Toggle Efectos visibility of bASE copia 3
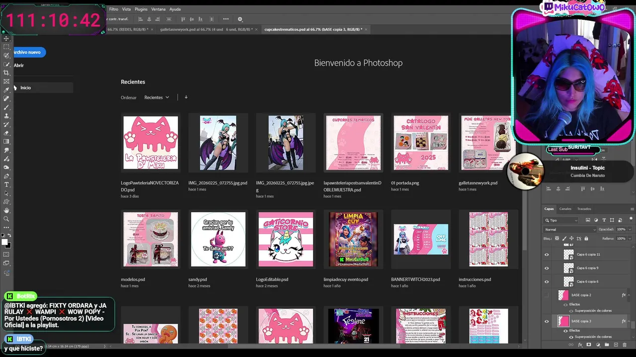The image size is (636, 357). coord(565,331)
